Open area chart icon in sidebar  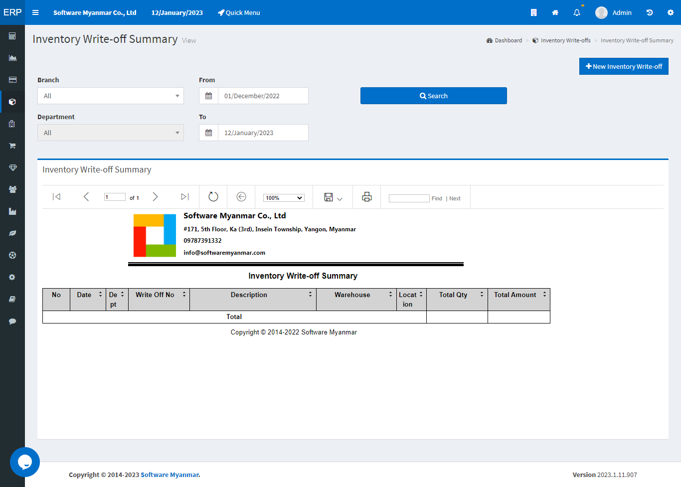click(12, 58)
